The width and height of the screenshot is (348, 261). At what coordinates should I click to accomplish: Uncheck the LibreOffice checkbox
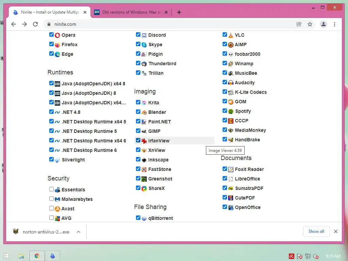point(225,178)
